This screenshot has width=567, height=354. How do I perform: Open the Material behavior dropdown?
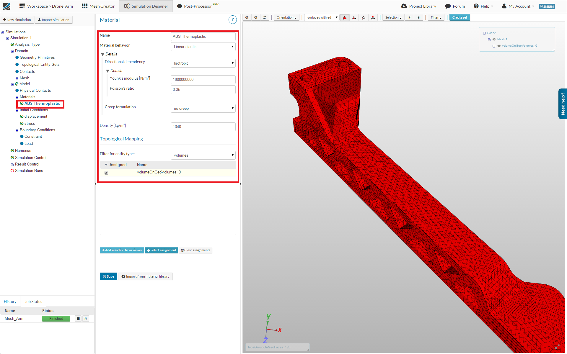pyautogui.click(x=203, y=47)
